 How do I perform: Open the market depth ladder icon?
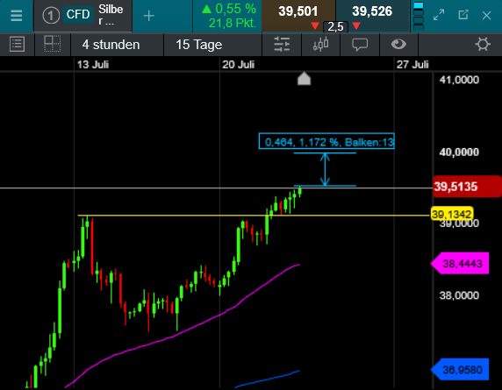click(419, 16)
